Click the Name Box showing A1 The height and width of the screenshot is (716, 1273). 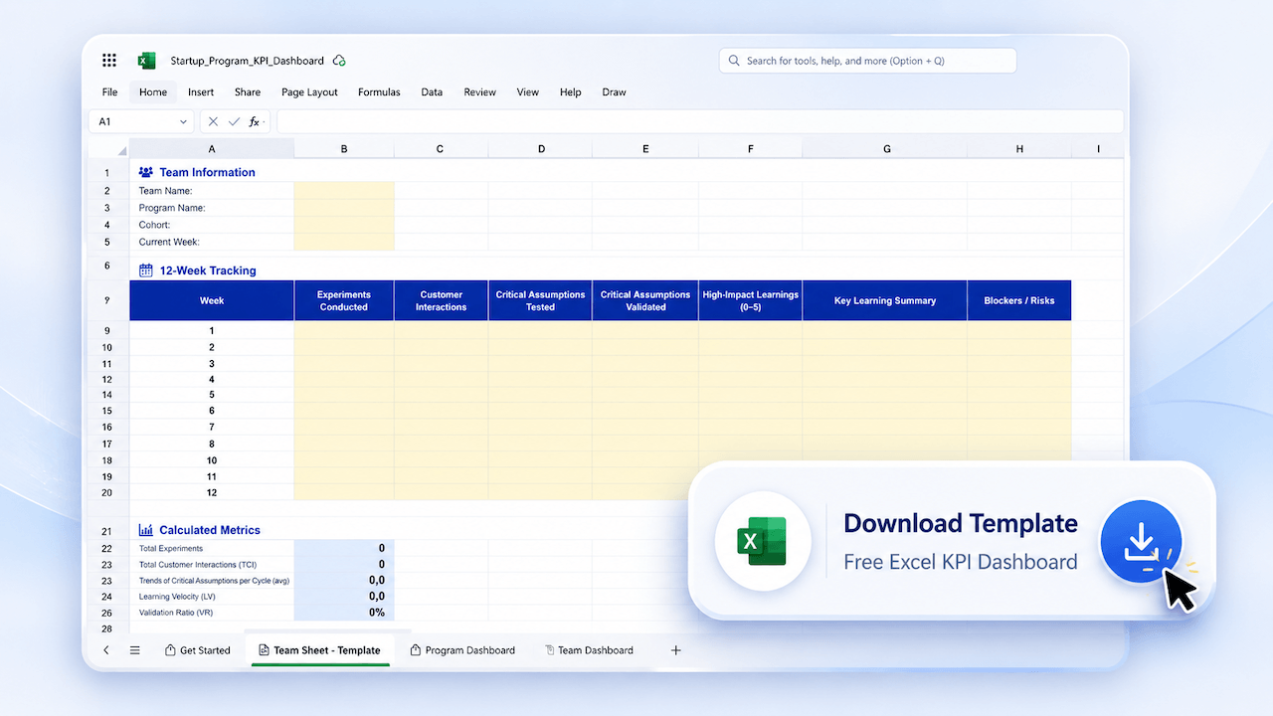[141, 121]
